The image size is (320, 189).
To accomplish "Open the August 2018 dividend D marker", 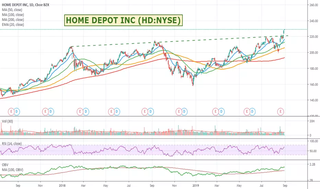I will pos(150,112).
